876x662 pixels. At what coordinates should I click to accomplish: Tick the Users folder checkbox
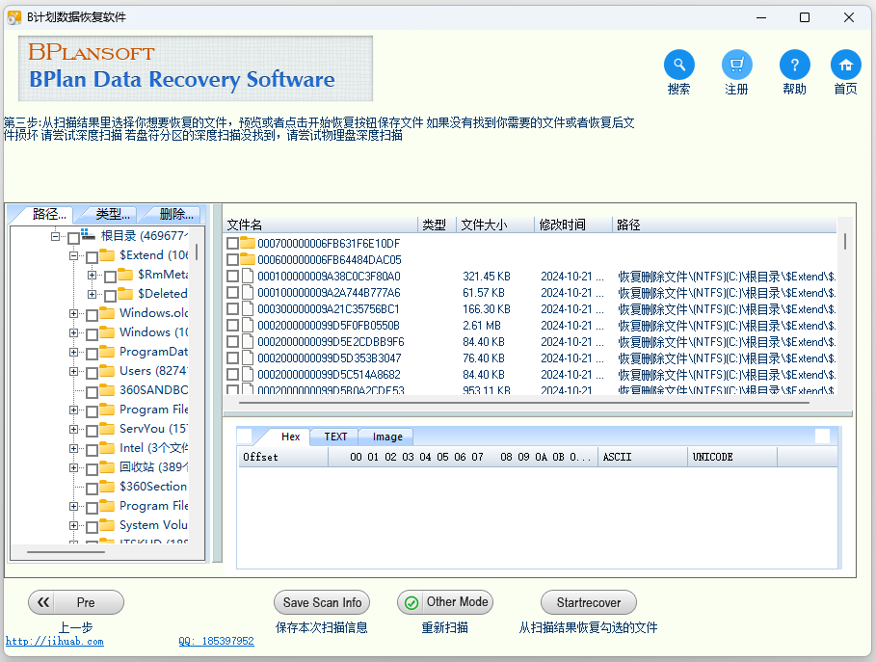[92, 372]
